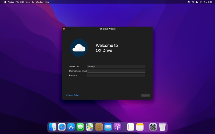Open the Podcasts app from the dock

117,127
